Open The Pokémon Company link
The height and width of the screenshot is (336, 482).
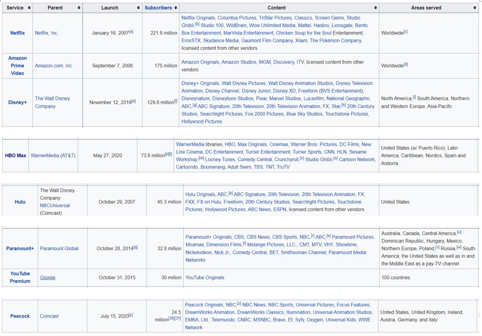point(336,40)
